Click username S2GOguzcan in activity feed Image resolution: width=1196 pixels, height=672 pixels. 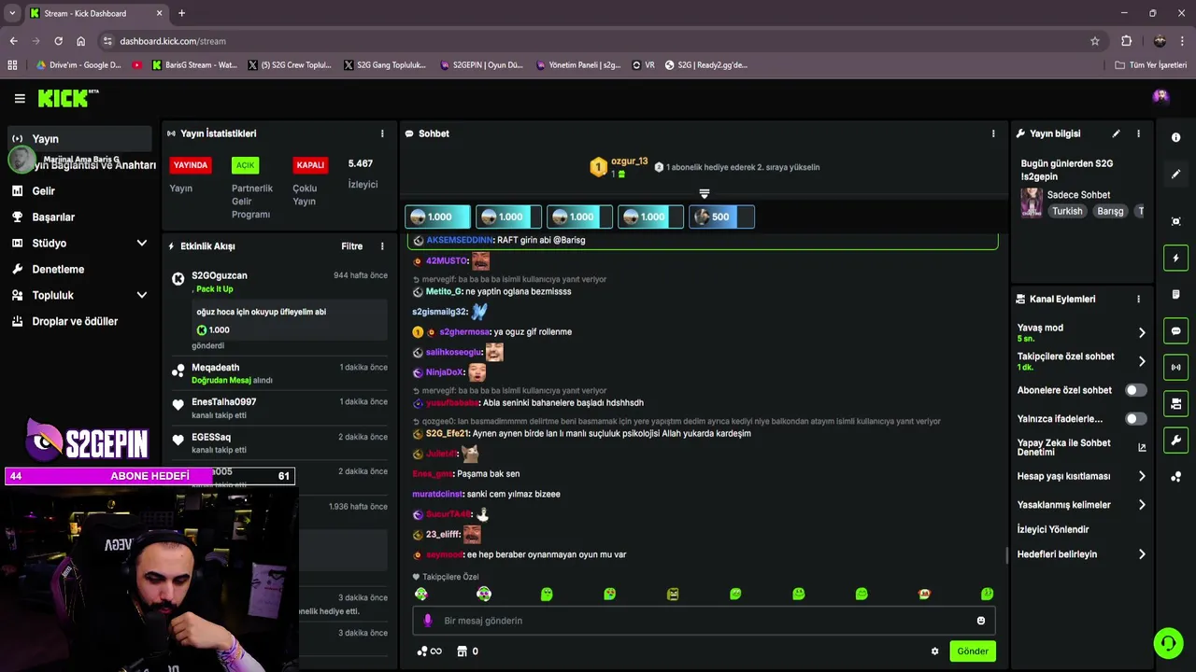[x=220, y=276]
